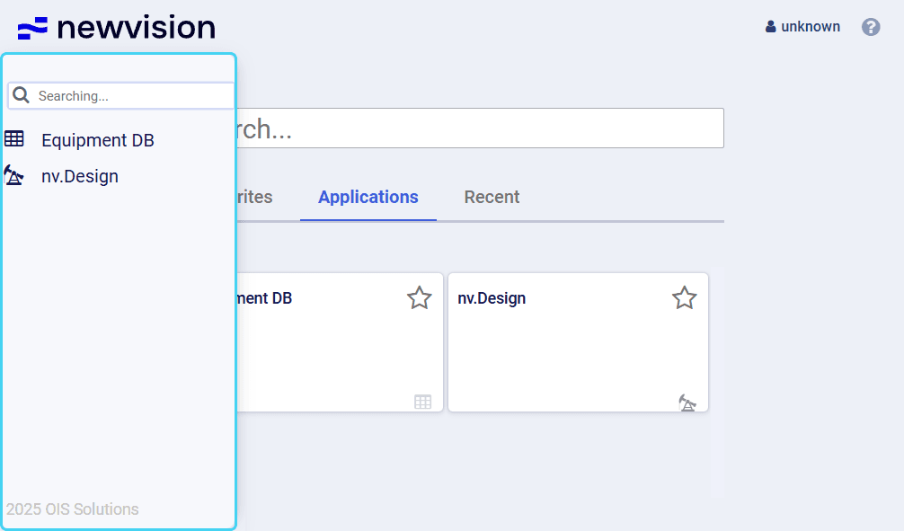Toggle the star on the nv.Design card

(685, 298)
